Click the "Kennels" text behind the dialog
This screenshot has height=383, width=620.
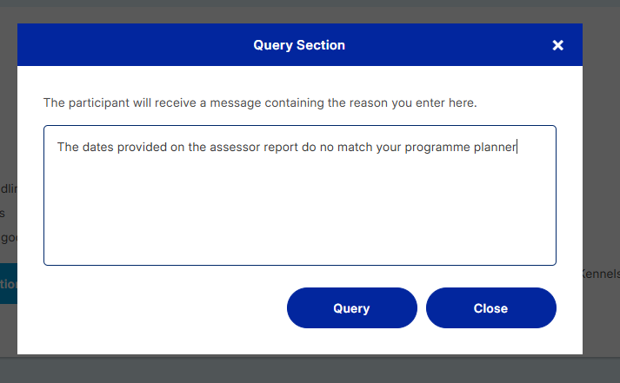(x=601, y=274)
